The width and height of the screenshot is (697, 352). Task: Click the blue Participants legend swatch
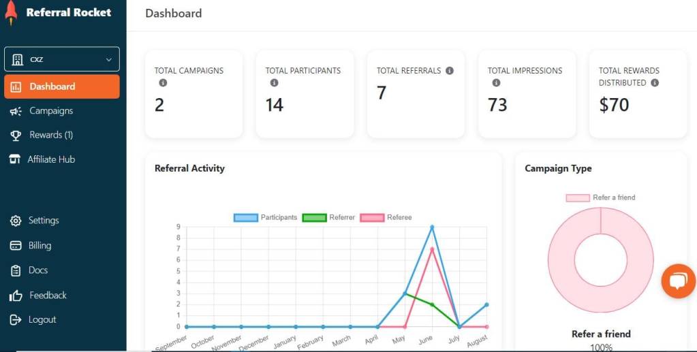pos(246,218)
